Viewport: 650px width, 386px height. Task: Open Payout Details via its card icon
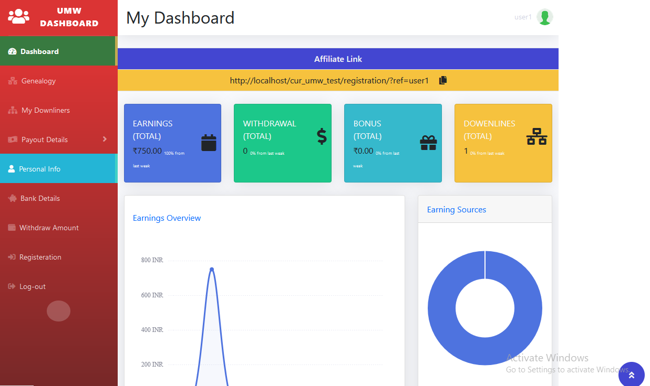(12, 140)
